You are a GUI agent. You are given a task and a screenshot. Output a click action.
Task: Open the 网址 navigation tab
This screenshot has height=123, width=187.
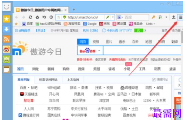[36, 69]
